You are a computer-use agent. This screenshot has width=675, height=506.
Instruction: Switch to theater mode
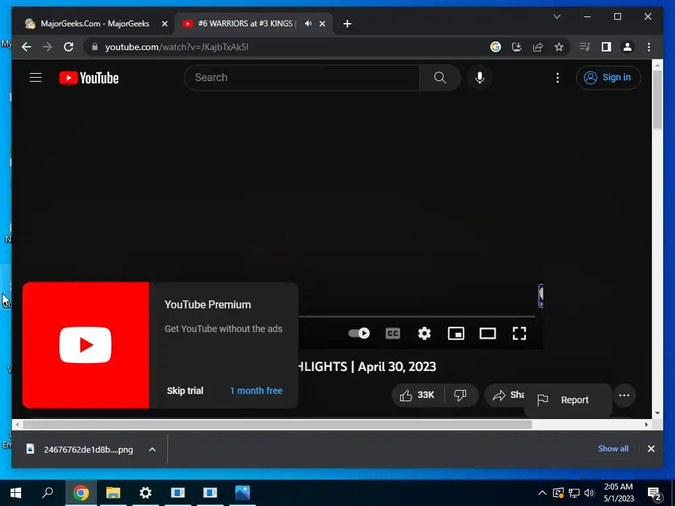488,333
